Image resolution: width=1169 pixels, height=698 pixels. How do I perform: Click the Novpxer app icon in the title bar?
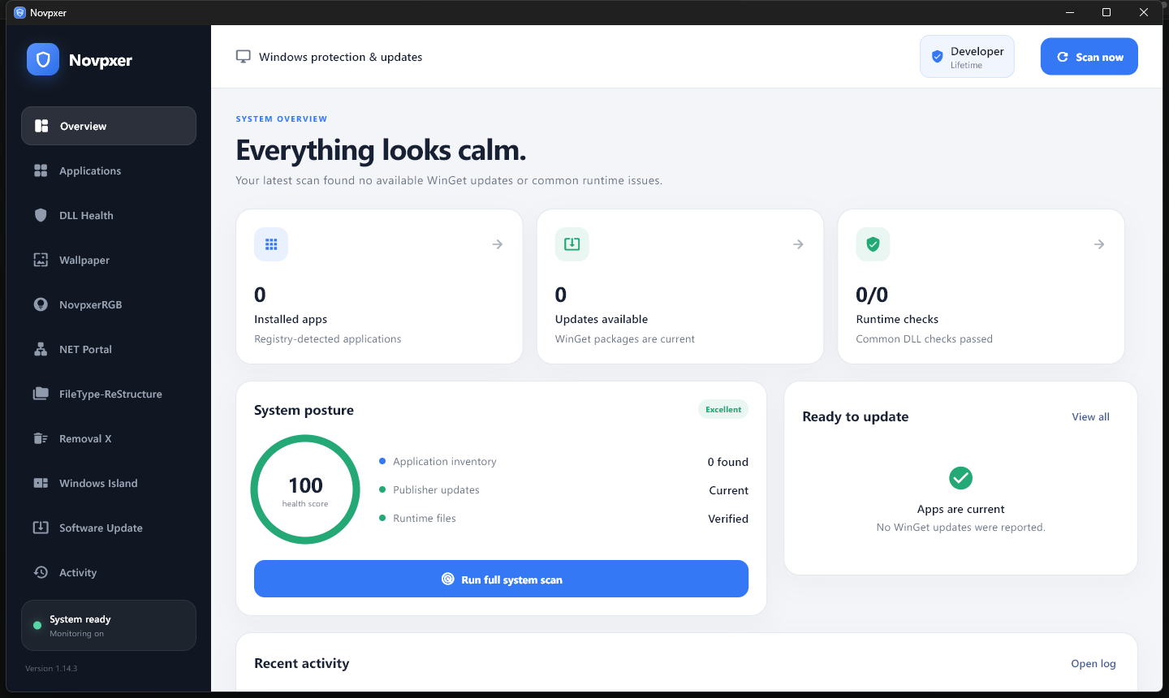click(x=19, y=12)
